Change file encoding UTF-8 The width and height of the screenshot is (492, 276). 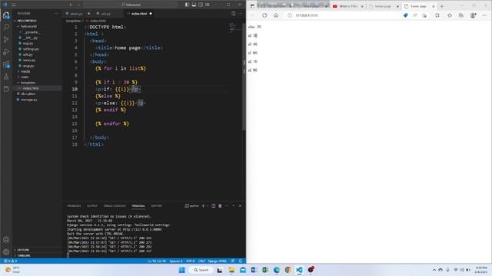(x=190, y=261)
